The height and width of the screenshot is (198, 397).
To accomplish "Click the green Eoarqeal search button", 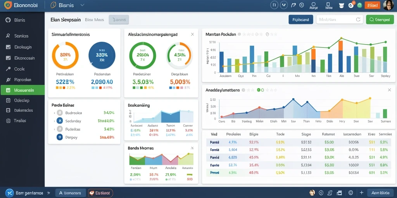I will coord(380,19).
